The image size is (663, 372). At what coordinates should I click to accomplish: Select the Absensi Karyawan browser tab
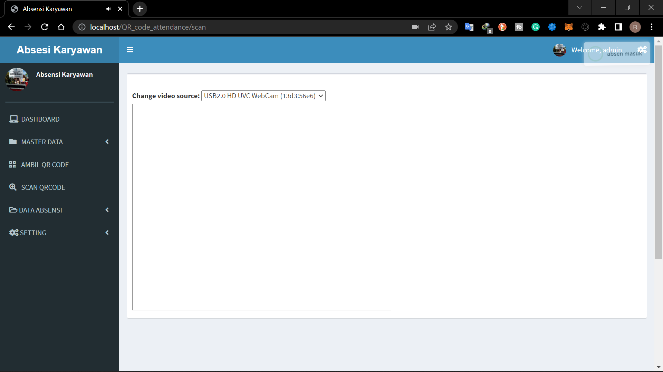66,9
